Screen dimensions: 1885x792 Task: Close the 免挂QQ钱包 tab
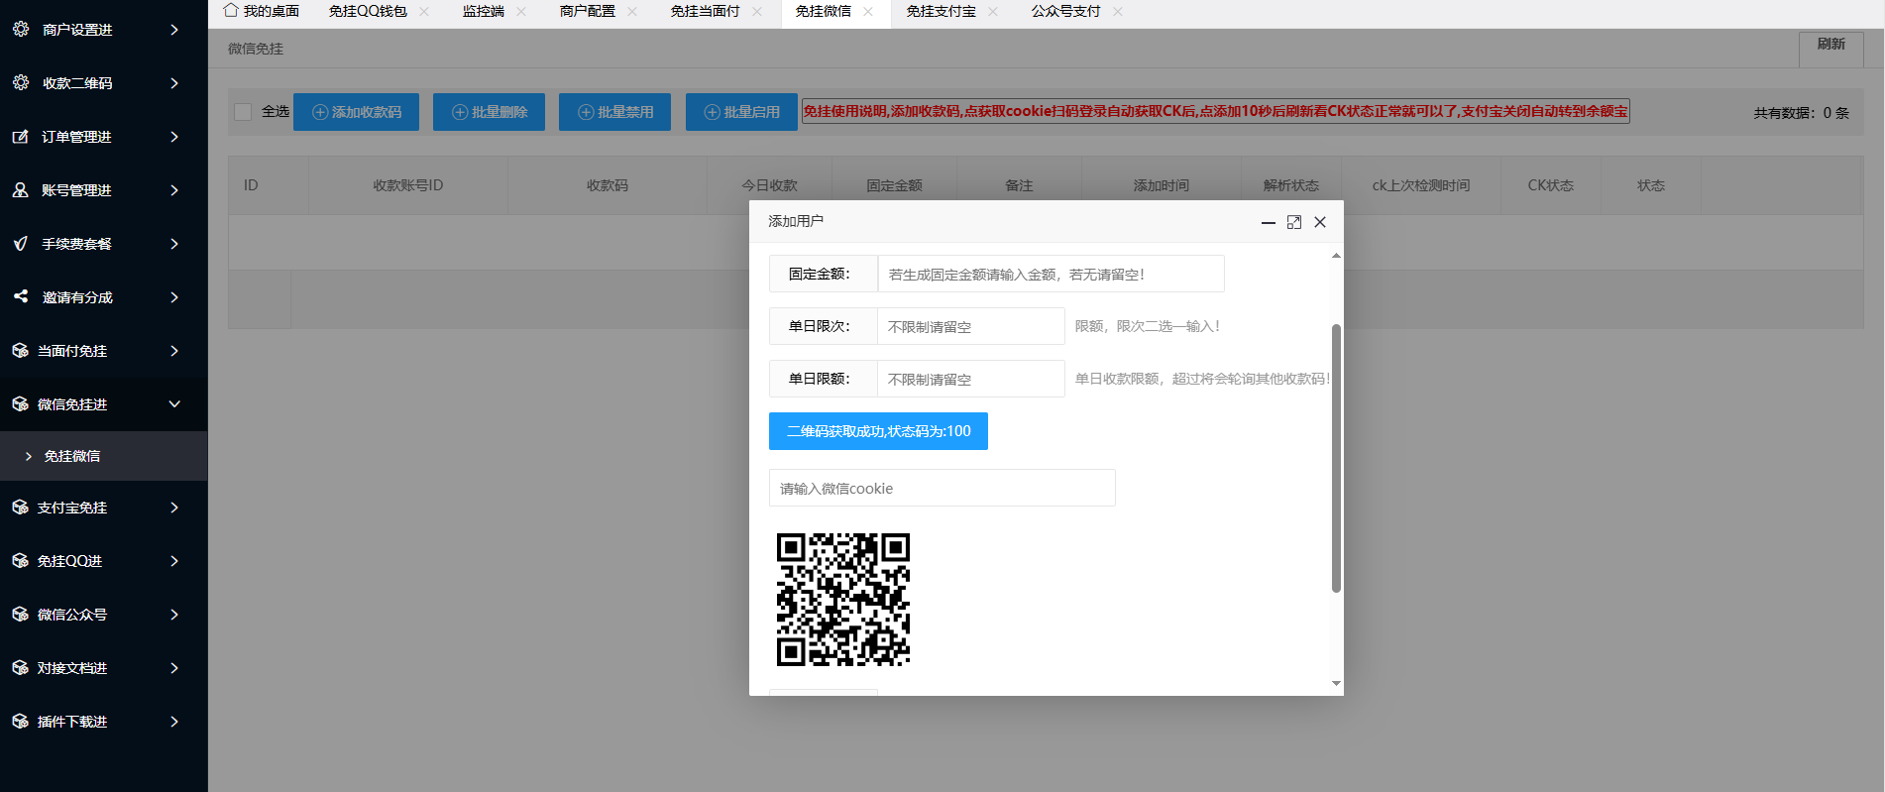(424, 11)
